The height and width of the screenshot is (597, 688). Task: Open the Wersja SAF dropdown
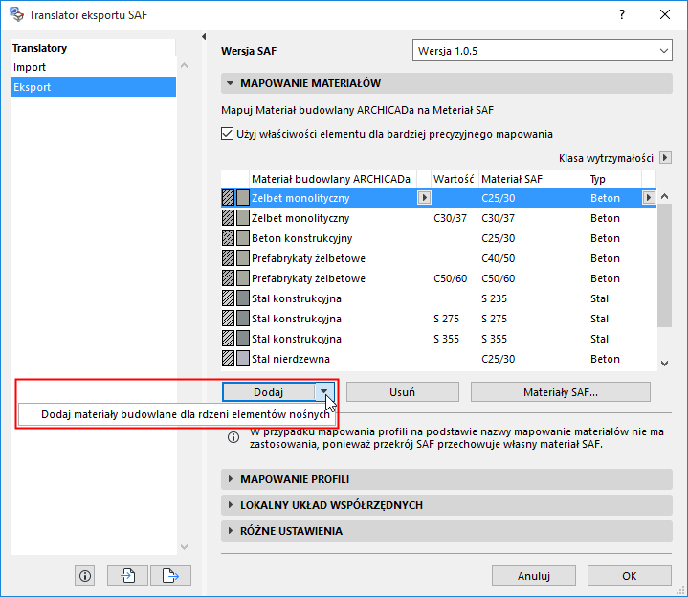(x=542, y=51)
